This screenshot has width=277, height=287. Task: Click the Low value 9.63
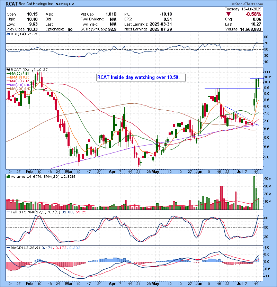coord(33,24)
